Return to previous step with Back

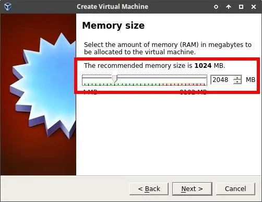pos(149,189)
